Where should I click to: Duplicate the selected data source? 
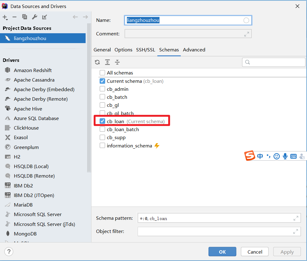point(24,17)
